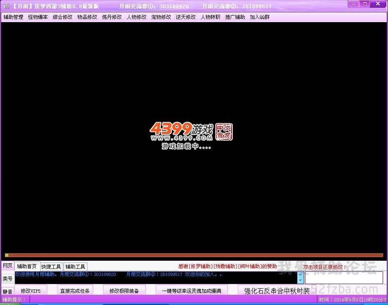Image resolution: width=388 pixels, height=305 pixels.
Task: Click the 强化石反串合中秋时装 button
Action: pos(277,291)
